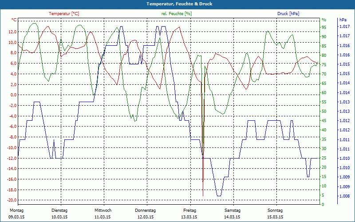This screenshot has width=355, height=222.
Task: Click temperature axis value "-8,0"
Action: tap(13, 137)
